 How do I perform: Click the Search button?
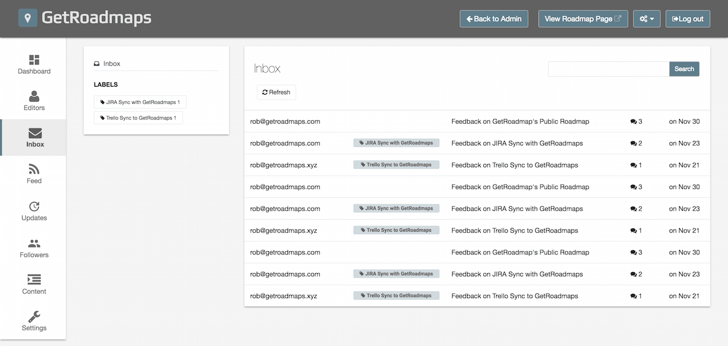684,69
